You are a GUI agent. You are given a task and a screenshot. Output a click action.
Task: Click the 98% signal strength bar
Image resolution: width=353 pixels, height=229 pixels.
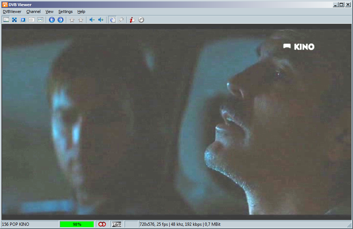tap(77, 224)
